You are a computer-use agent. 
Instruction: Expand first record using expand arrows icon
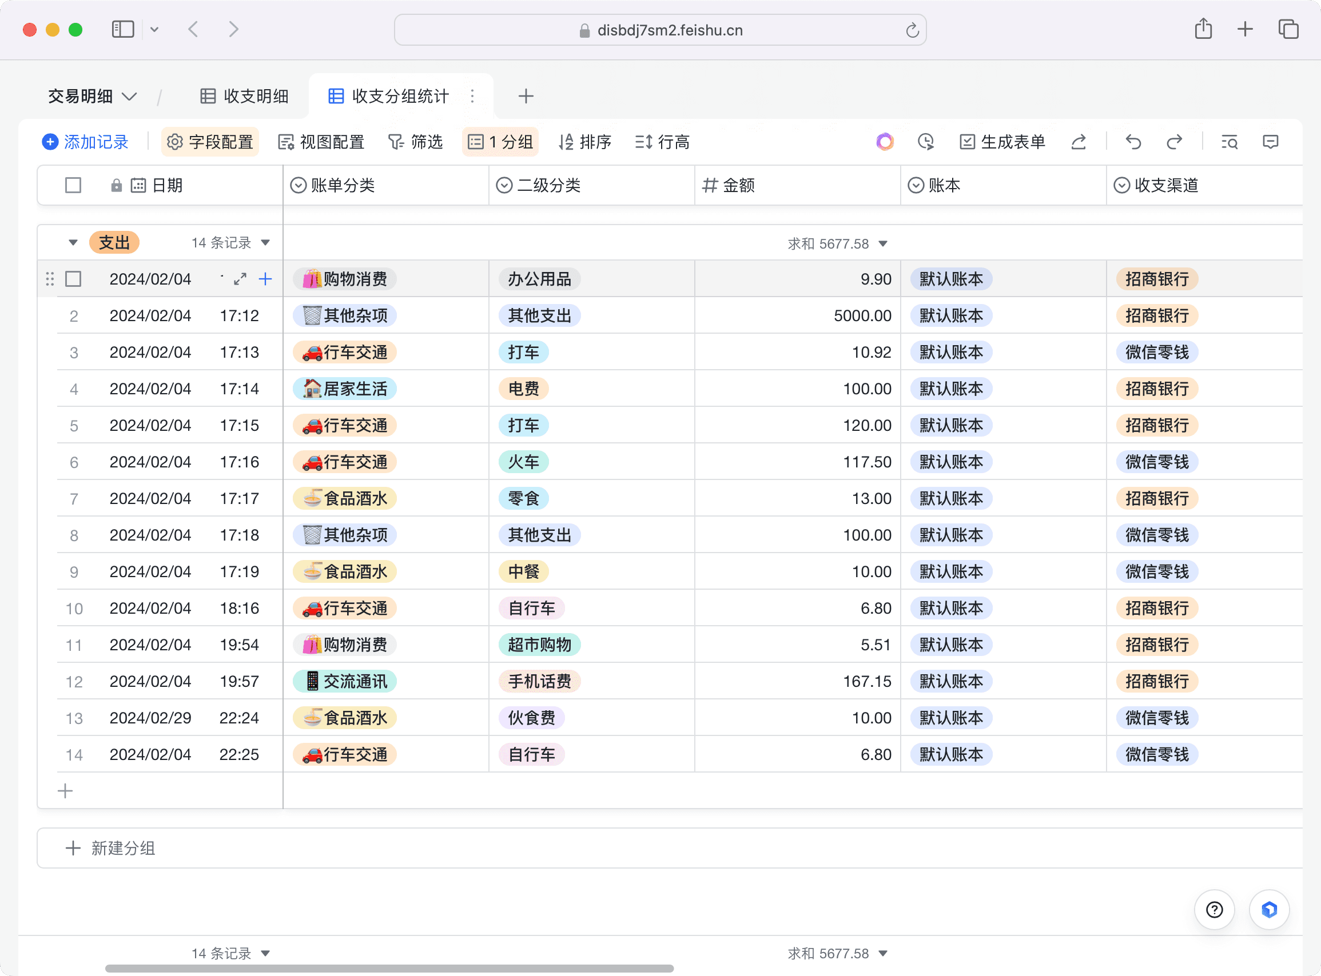click(x=240, y=279)
